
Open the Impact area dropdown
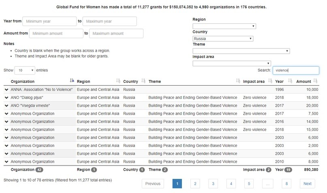click(x=231, y=63)
